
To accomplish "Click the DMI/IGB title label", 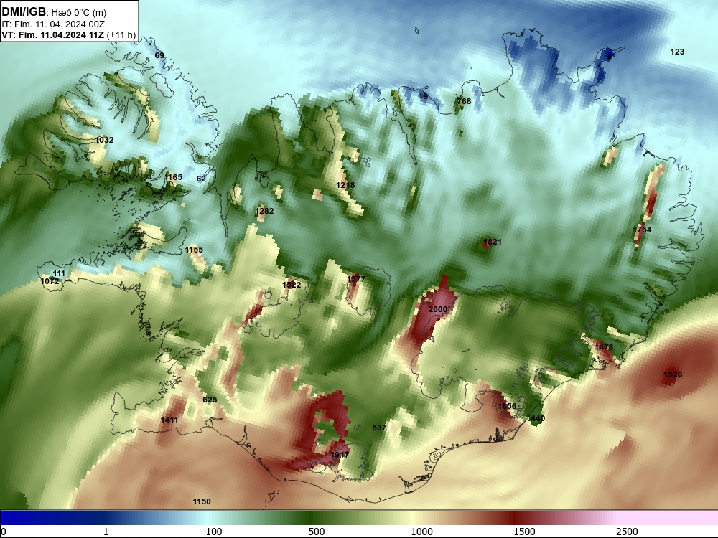I will 24,12.
